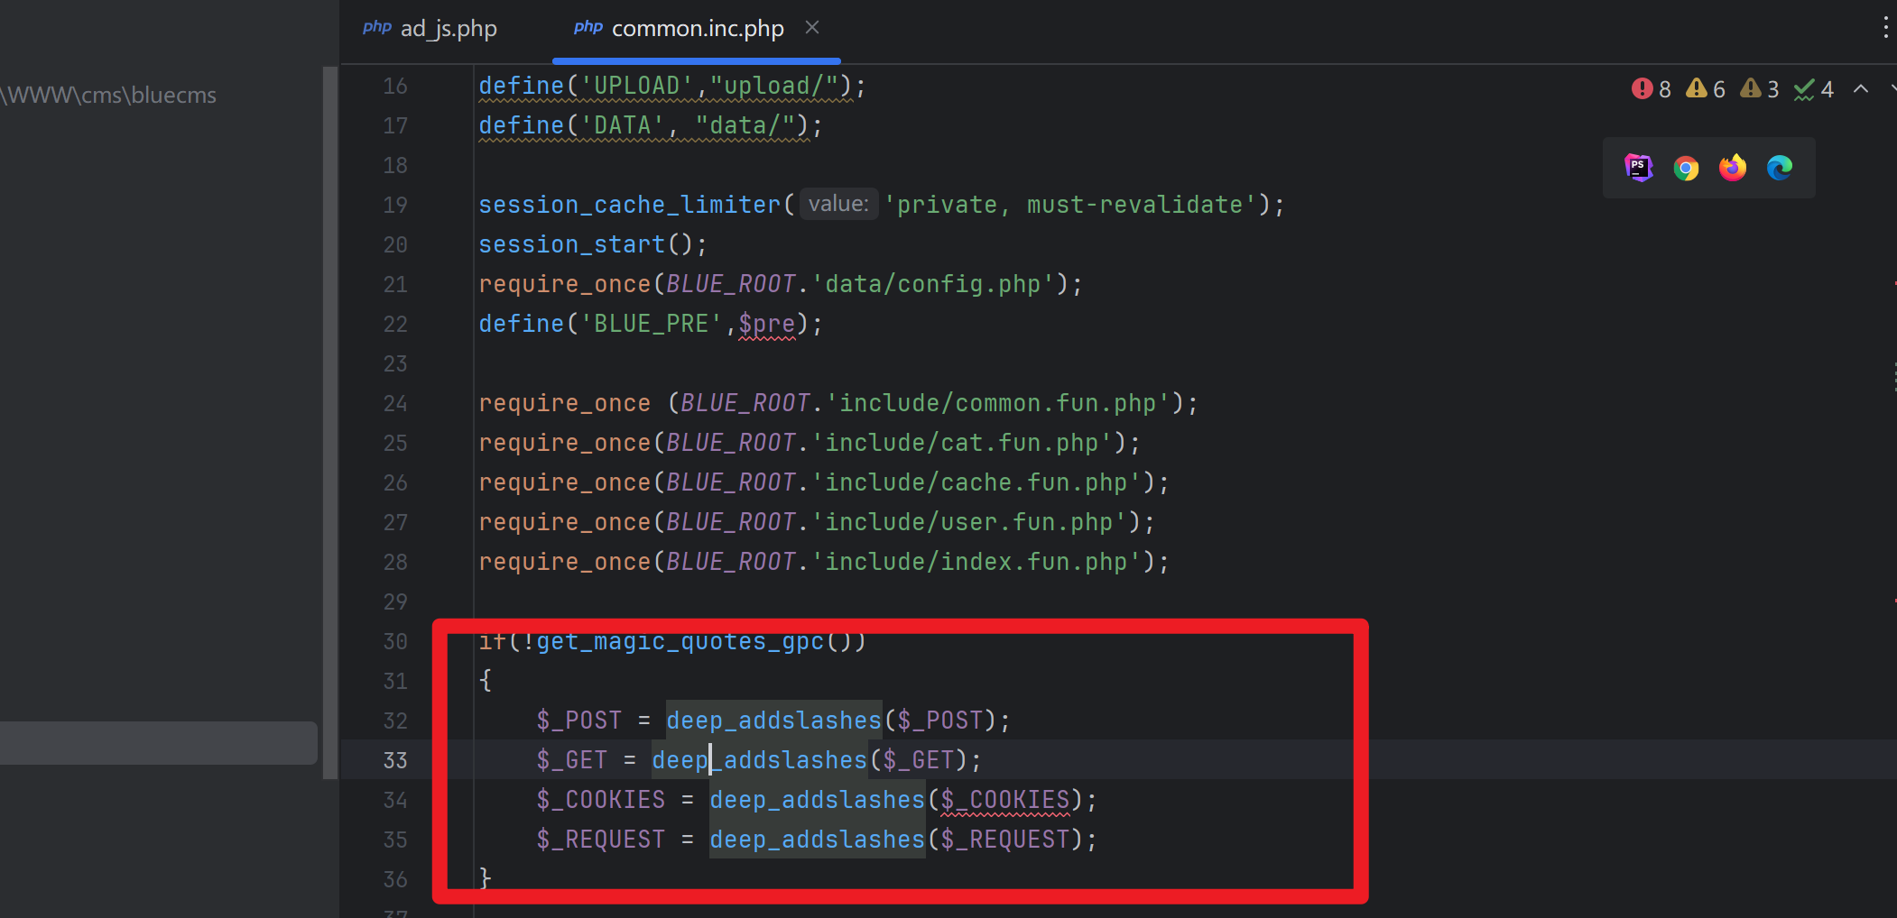Click deep_addslashes call on the $_POST line
The image size is (1897, 918).
pyautogui.click(x=773, y=721)
